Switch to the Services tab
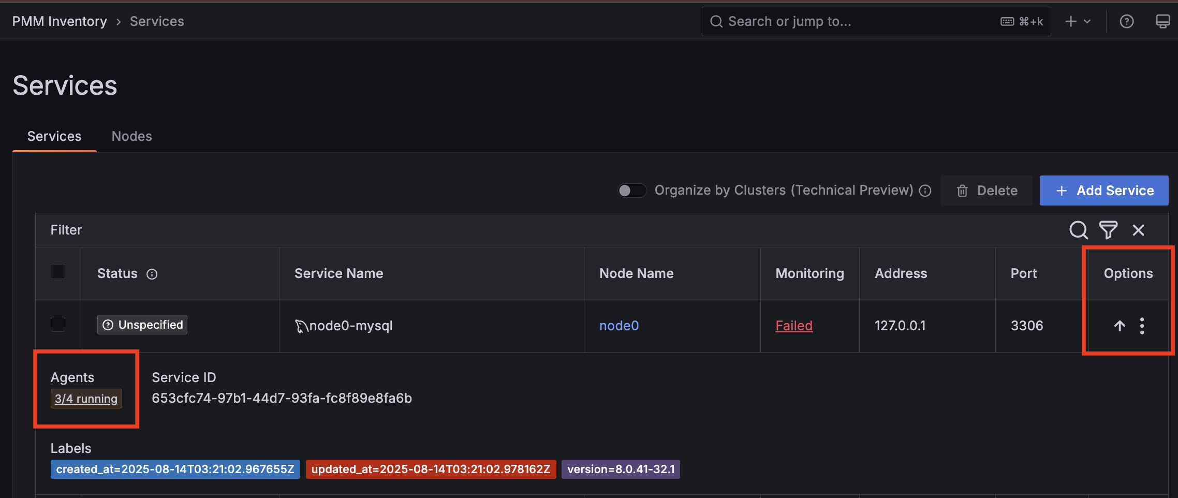This screenshot has height=498, width=1178. tap(54, 136)
